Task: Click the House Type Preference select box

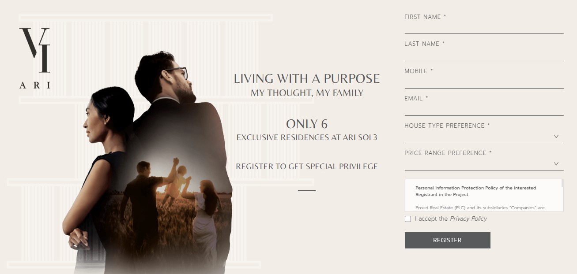Action: [484, 137]
